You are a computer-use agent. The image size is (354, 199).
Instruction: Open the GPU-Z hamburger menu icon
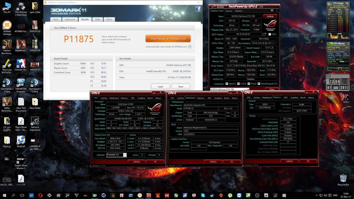[x=277, y=11]
